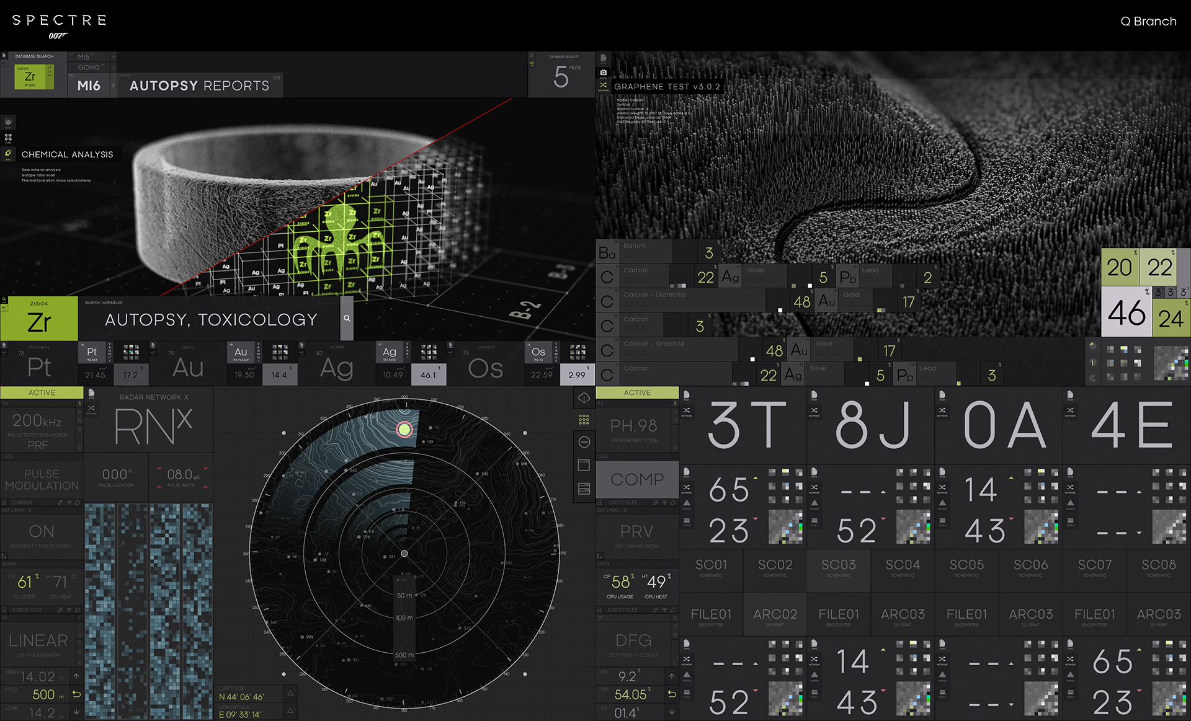Click the circled minus icon beside radar

[x=584, y=442]
